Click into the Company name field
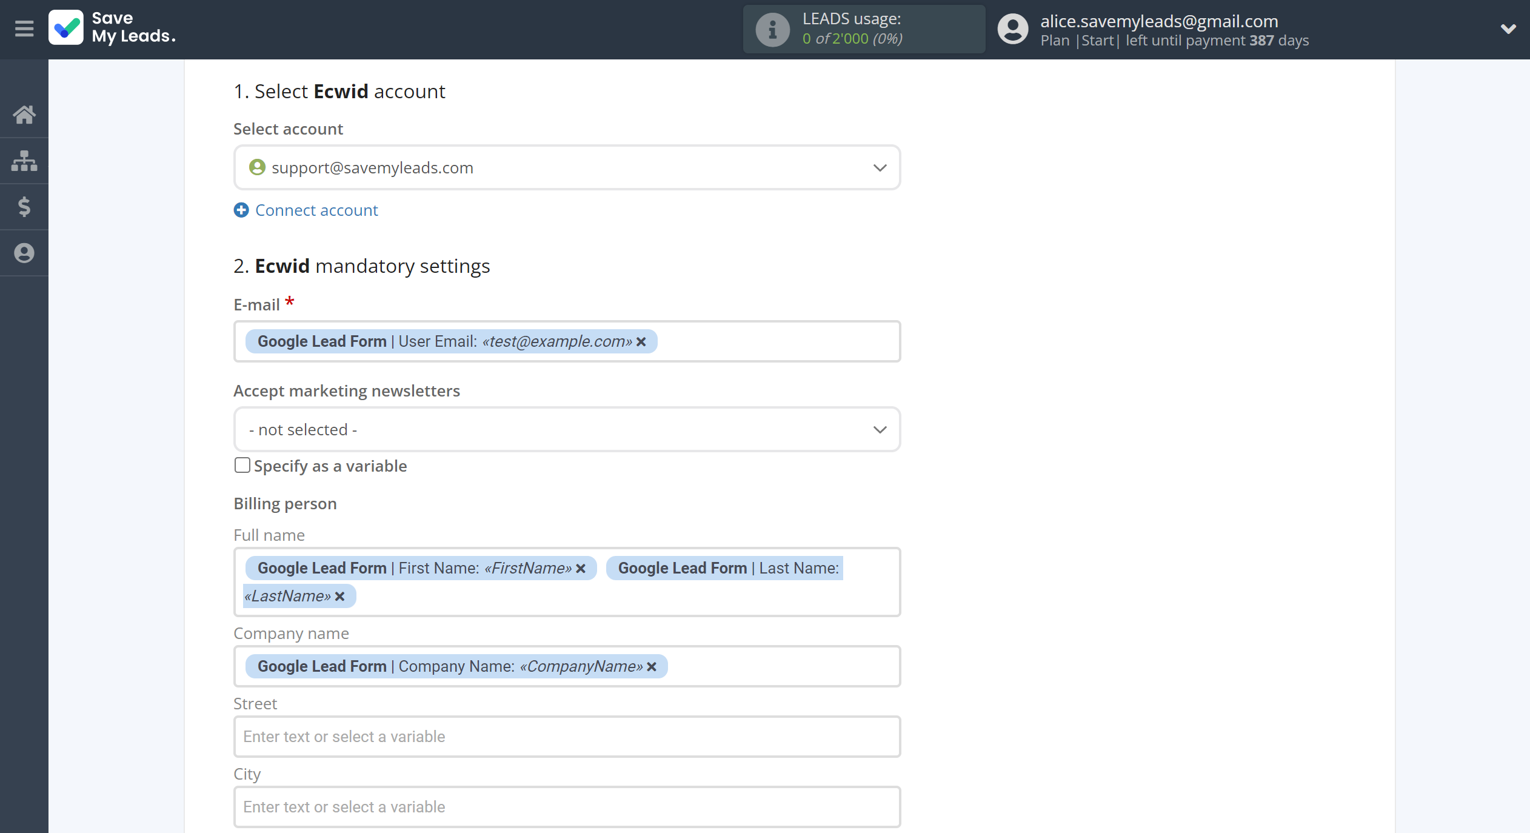This screenshot has height=833, width=1530. tap(567, 666)
